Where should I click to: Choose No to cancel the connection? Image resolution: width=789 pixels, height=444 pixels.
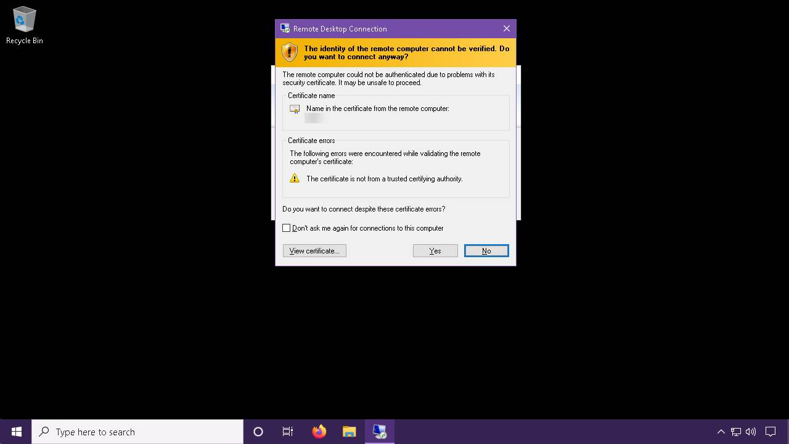(x=486, y=251)
